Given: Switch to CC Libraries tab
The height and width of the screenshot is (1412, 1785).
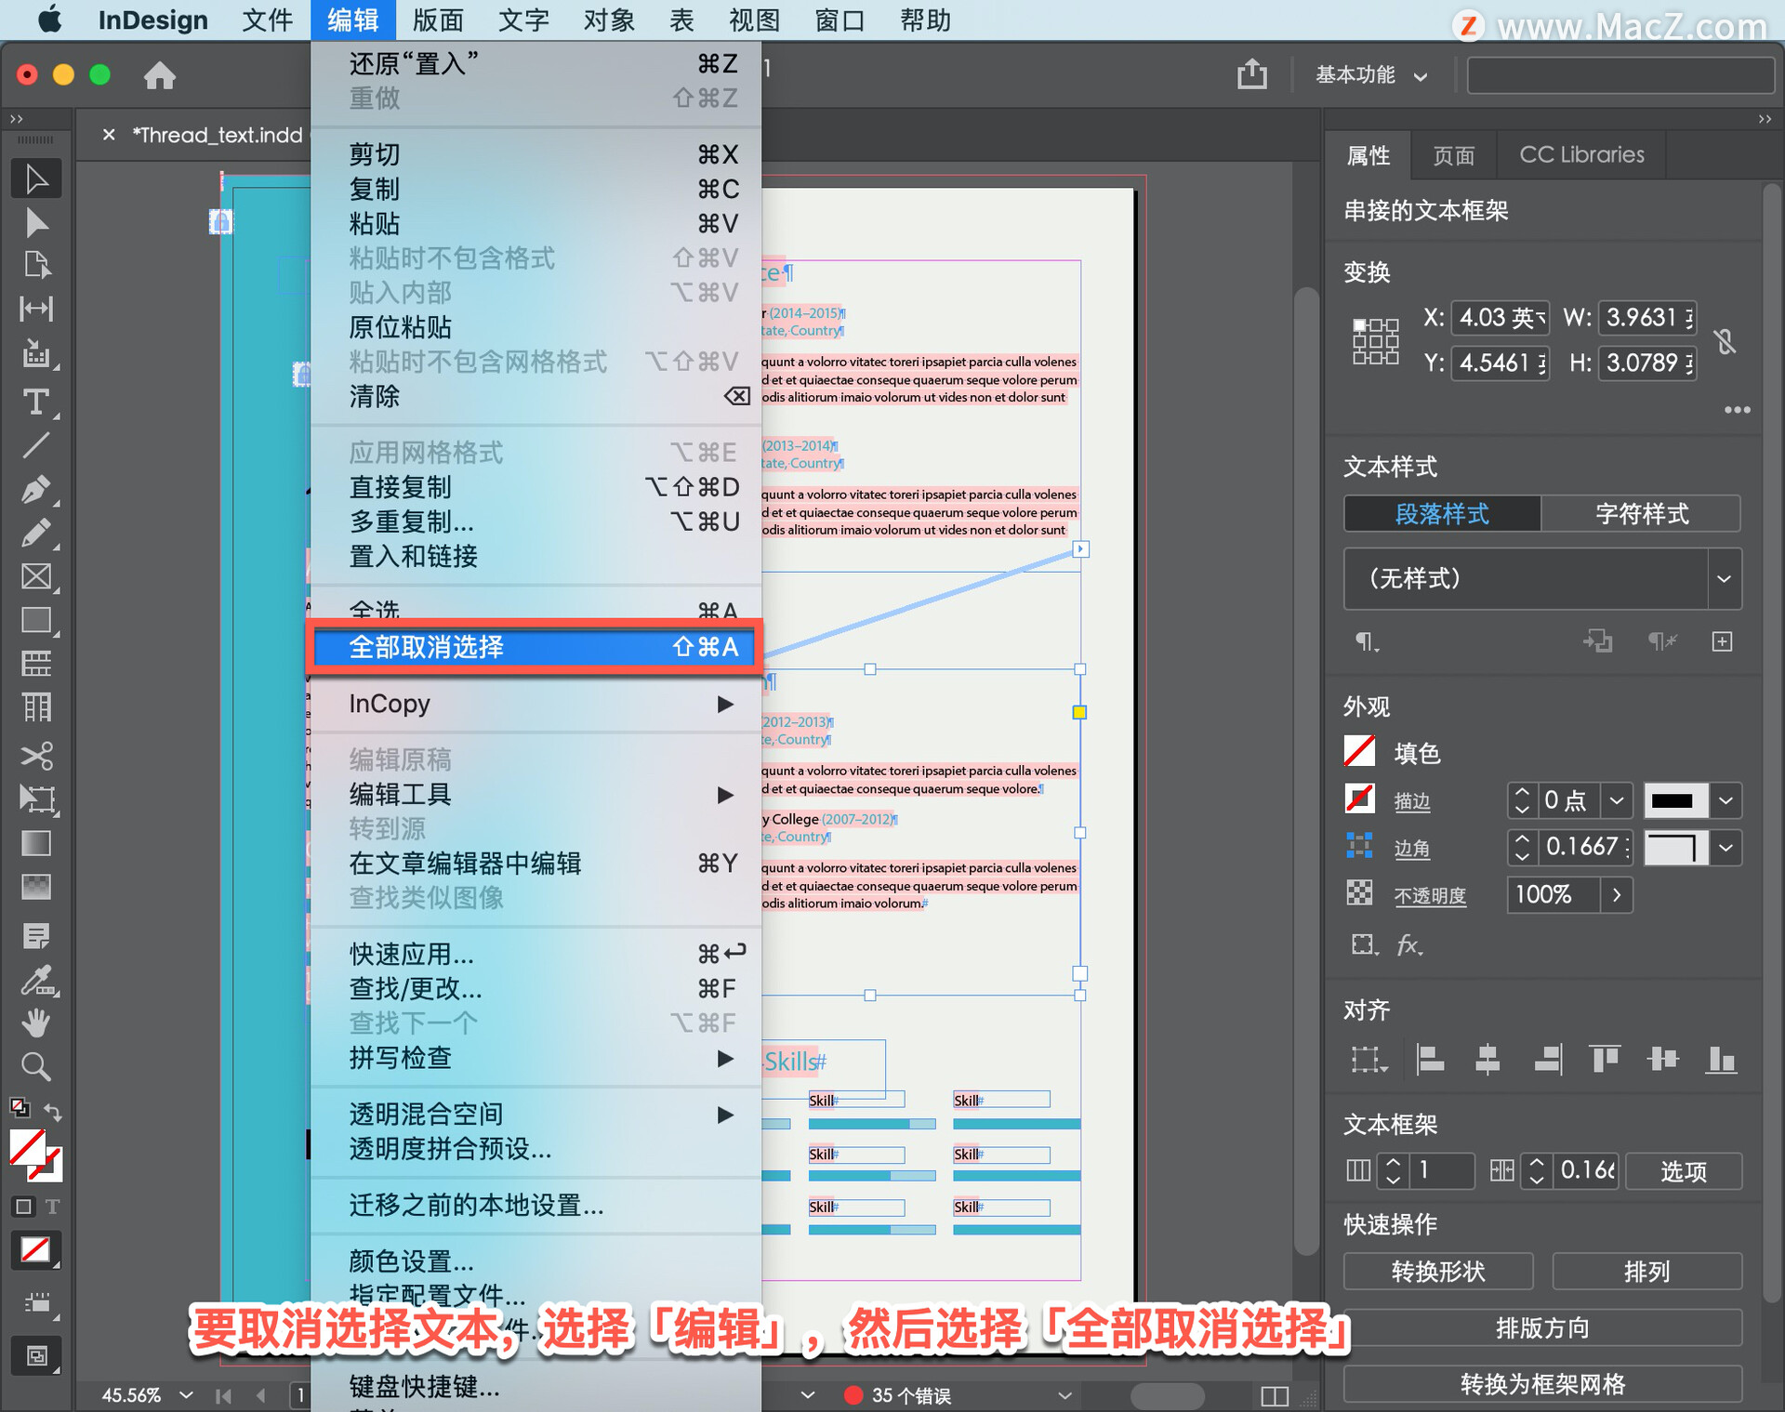Looking at the screenshot, I should (1581, 155).
